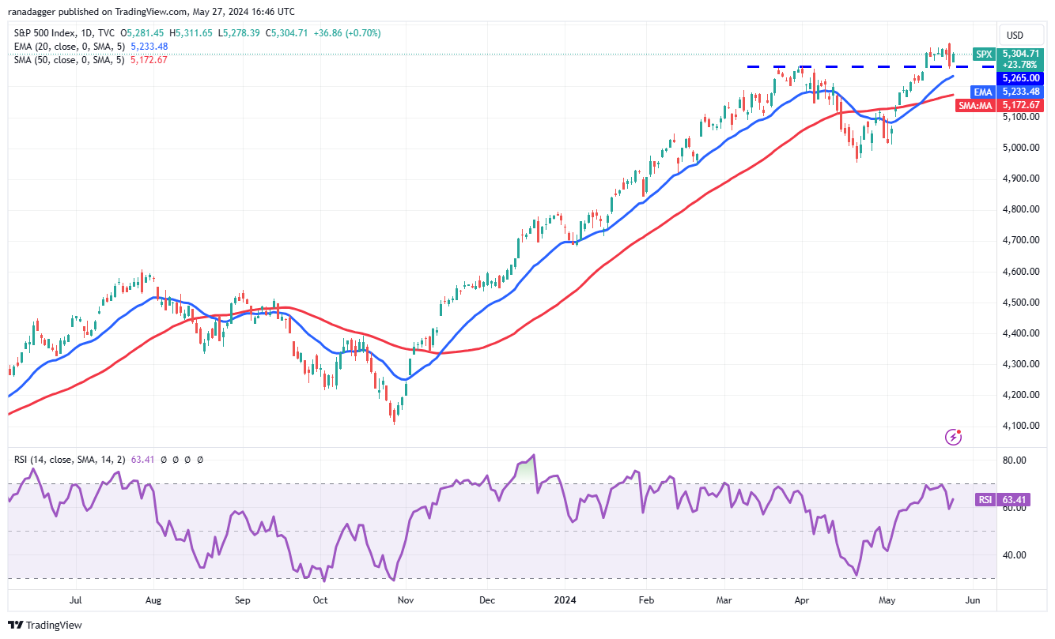This screenshot has height=639, width=1055.
Task: Click the "S&P 500 Index, 1D, TVC" symbol title
Action: (64, 33)
